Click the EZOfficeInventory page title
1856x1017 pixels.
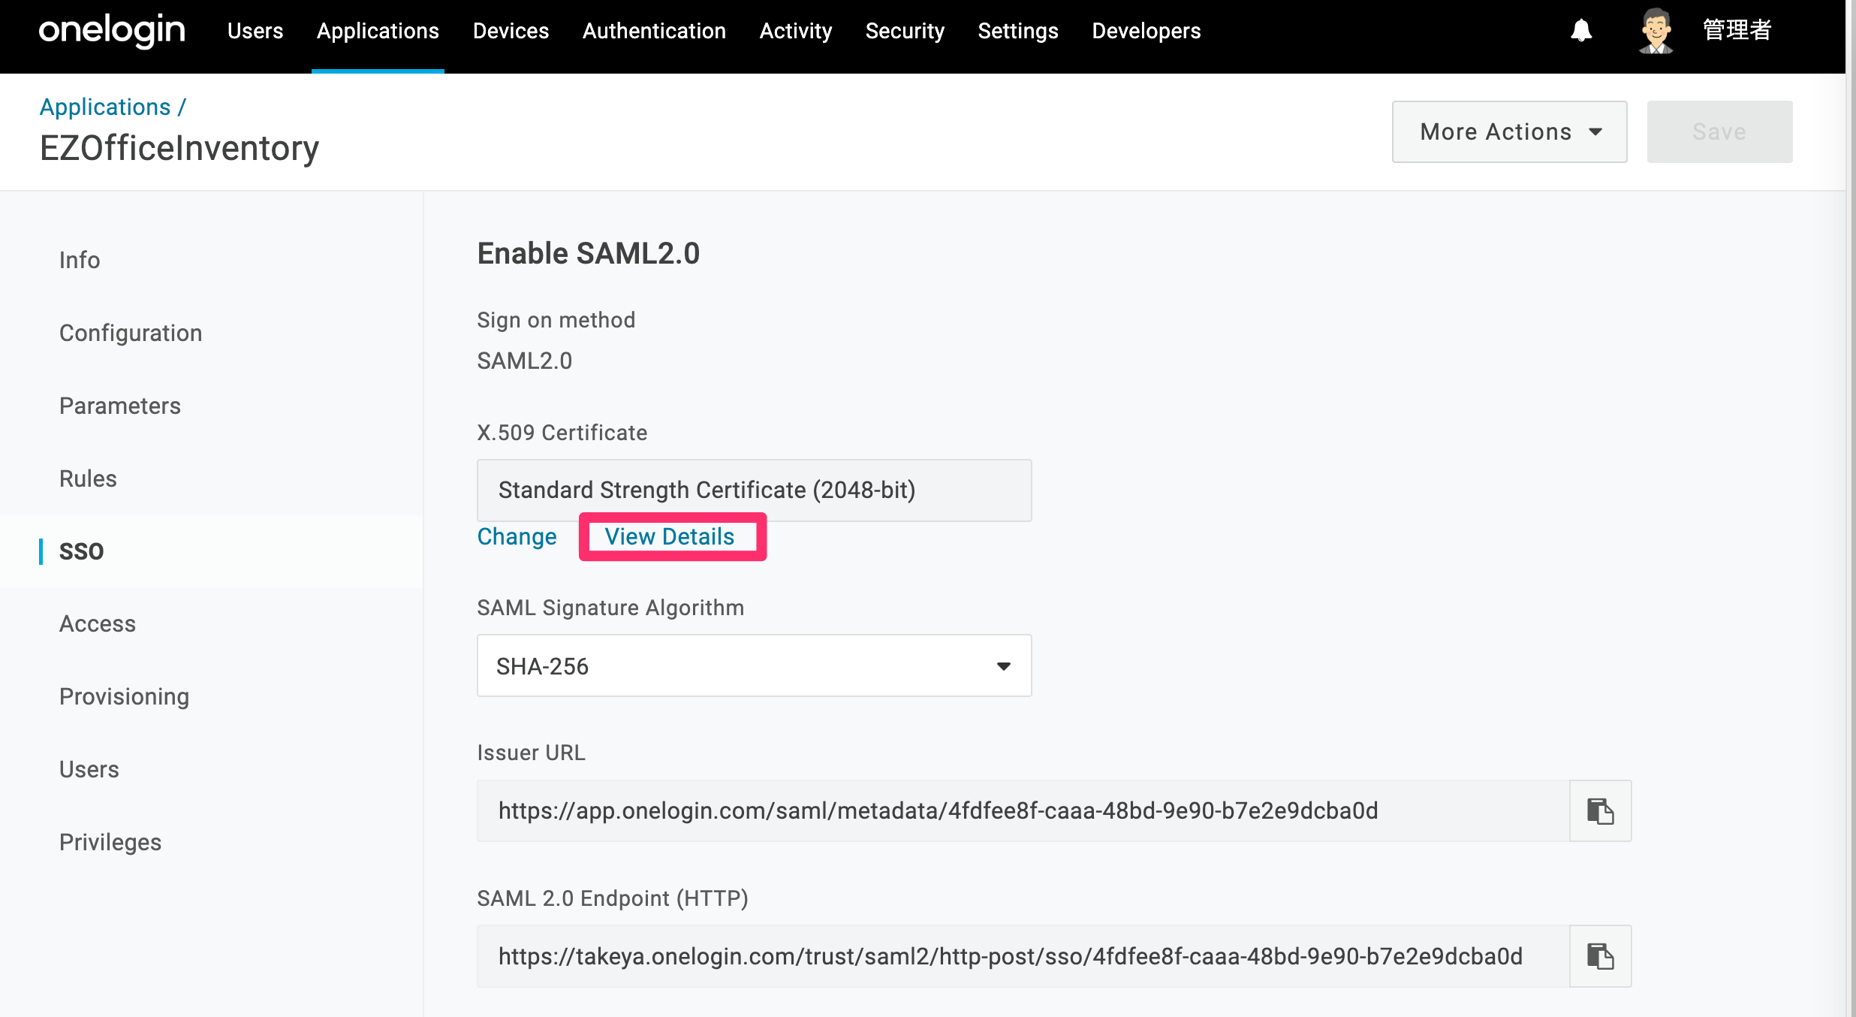pyautogui.click(x=179, y=148)
